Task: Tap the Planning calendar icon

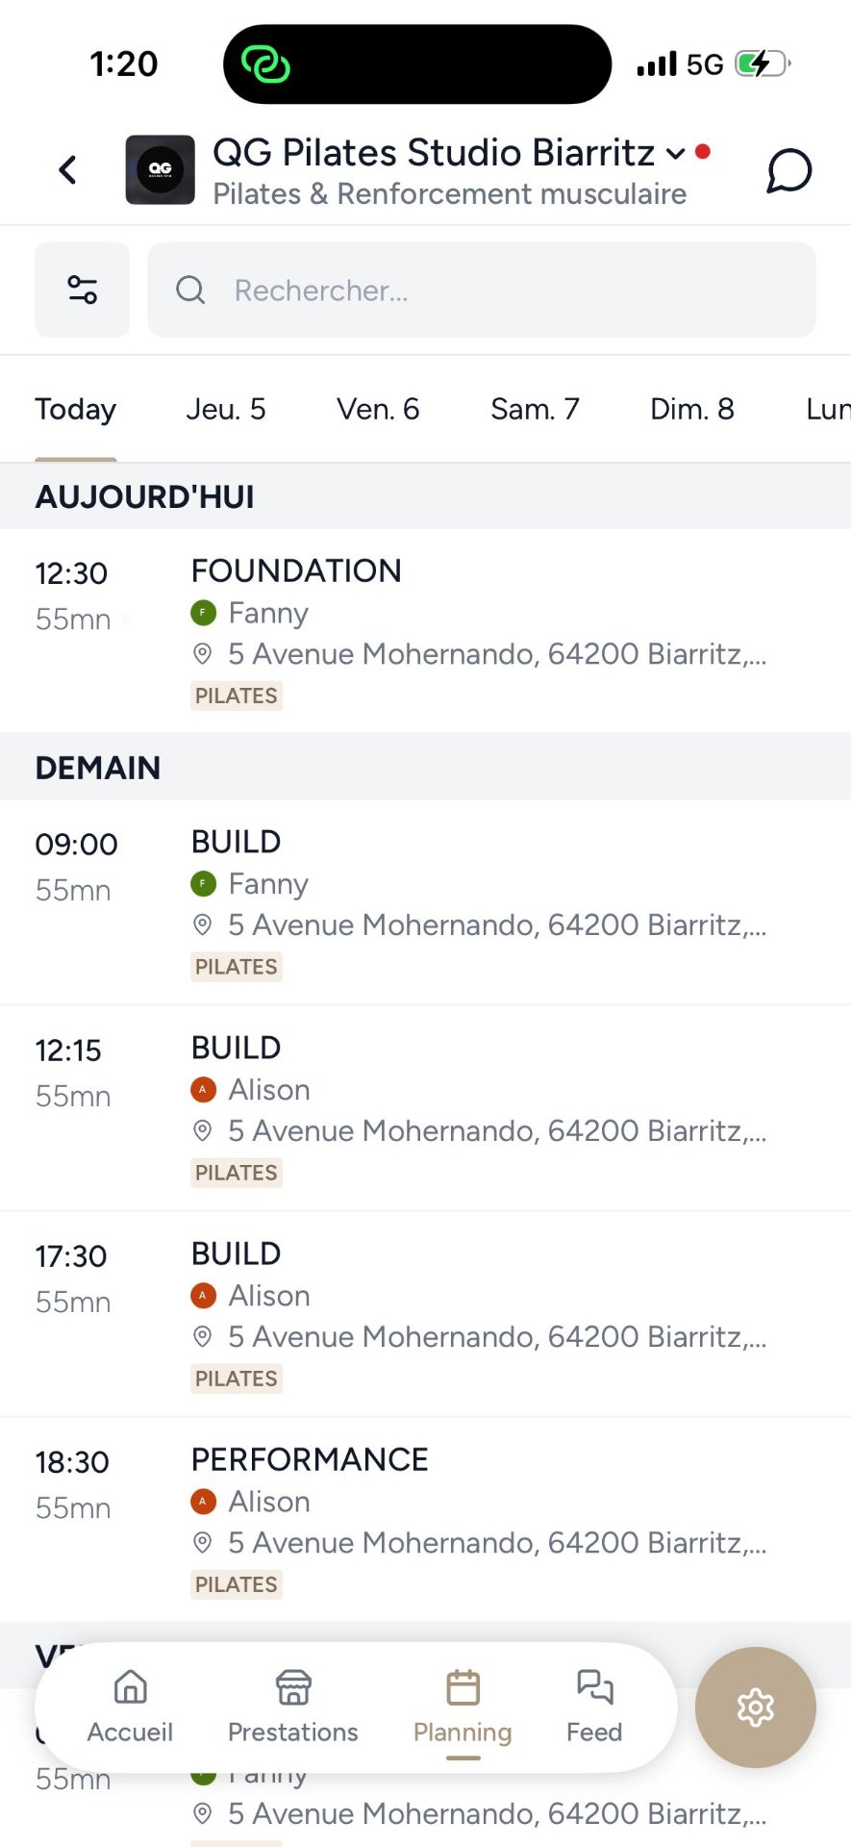Action: 463,1688
